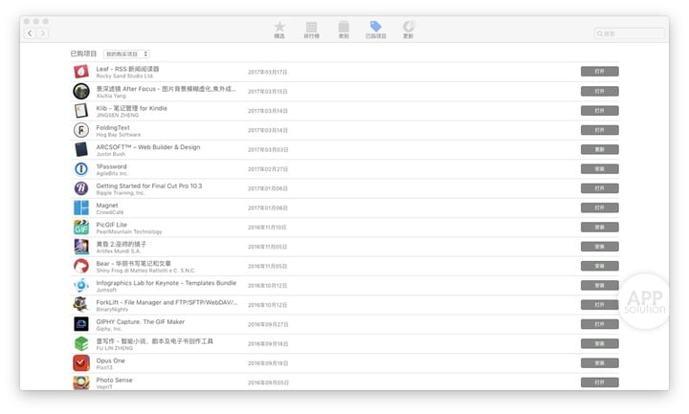Click "Getting Started for Final Cut Pro 10.3" title
This screenshot has width=689, height=414.
pos(149,185)
